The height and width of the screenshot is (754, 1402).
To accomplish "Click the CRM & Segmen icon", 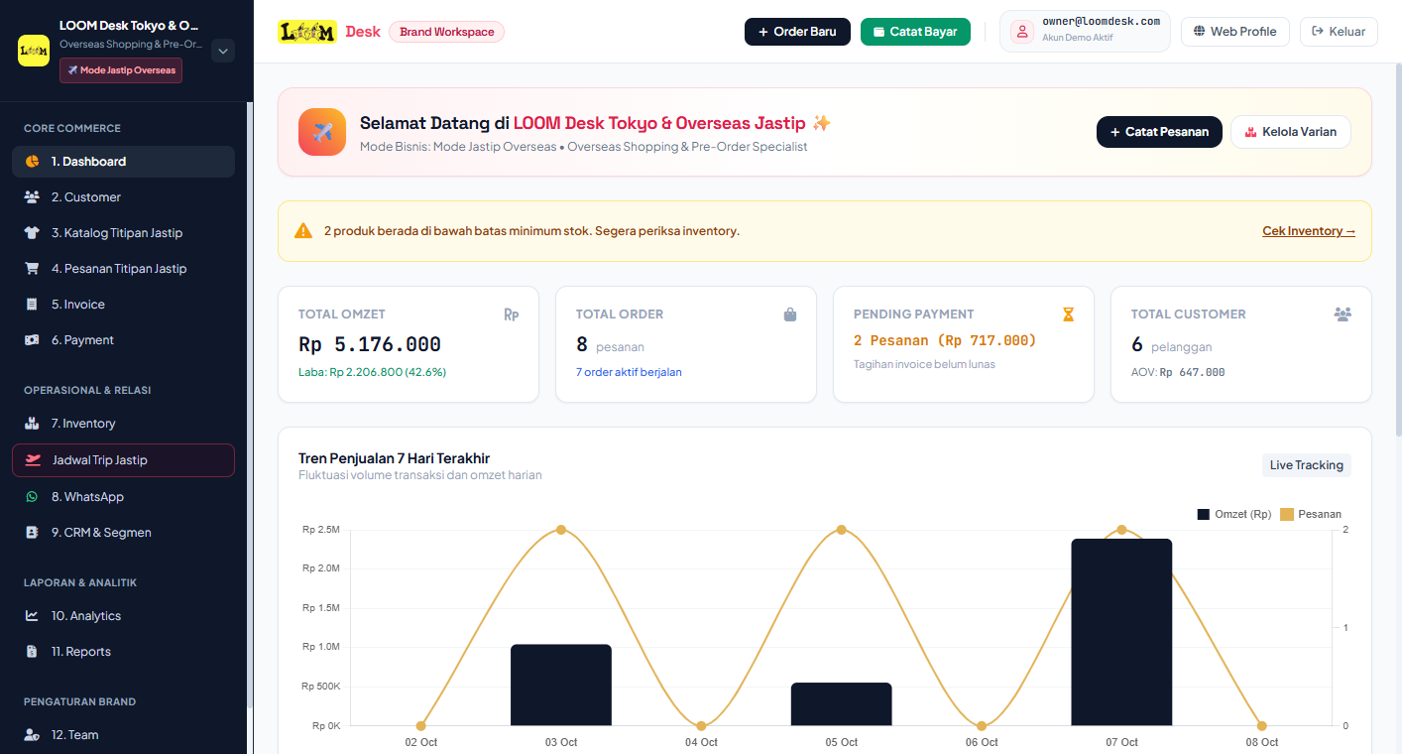I will point(32,533).
